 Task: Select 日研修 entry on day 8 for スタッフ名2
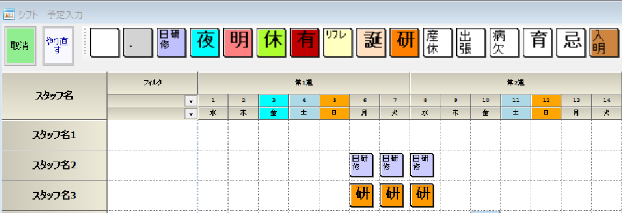422,165
